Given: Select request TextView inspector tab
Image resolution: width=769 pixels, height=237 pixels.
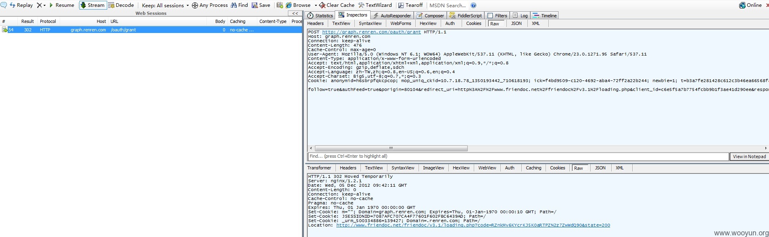Looking at the screenshot, I should (341, 23).
